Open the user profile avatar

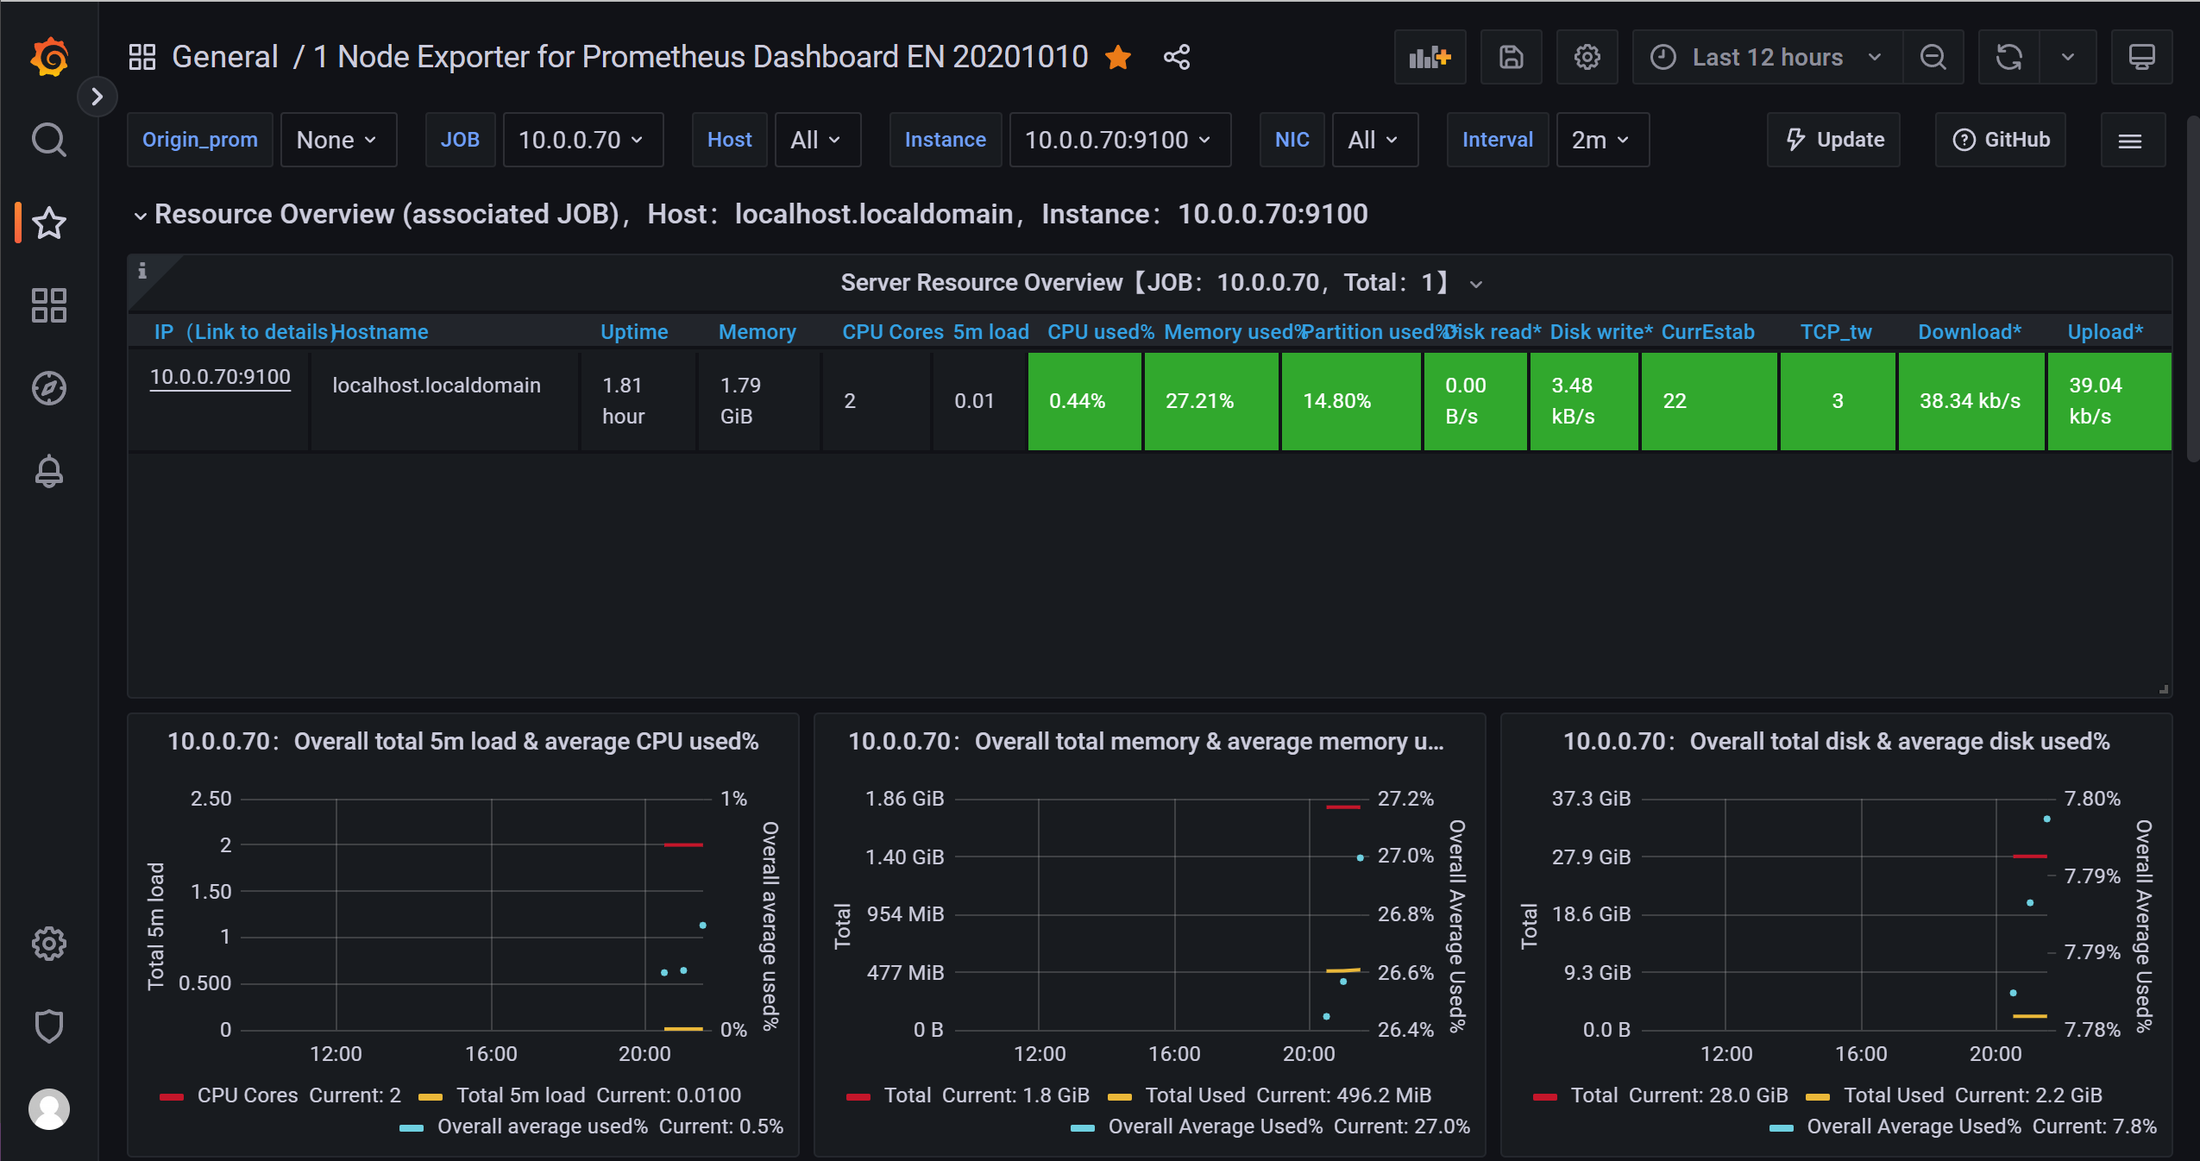49,1109
